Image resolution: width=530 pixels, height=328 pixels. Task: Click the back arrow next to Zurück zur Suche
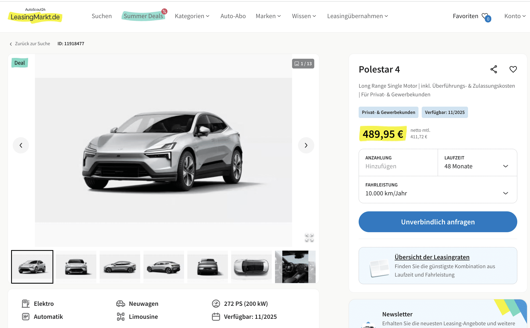click(11, 44)
